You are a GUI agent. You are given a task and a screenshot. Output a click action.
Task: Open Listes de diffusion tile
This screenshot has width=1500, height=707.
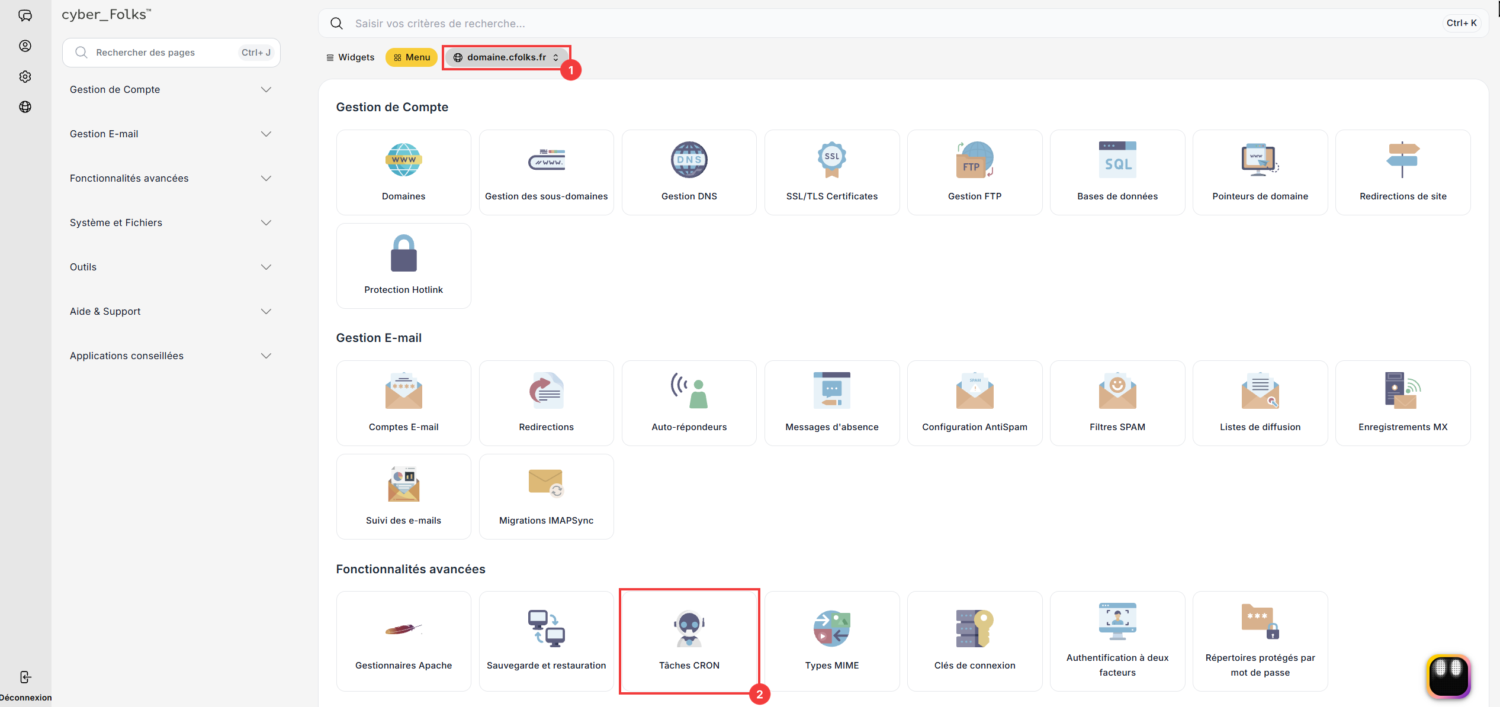(x=1260, y=403)
